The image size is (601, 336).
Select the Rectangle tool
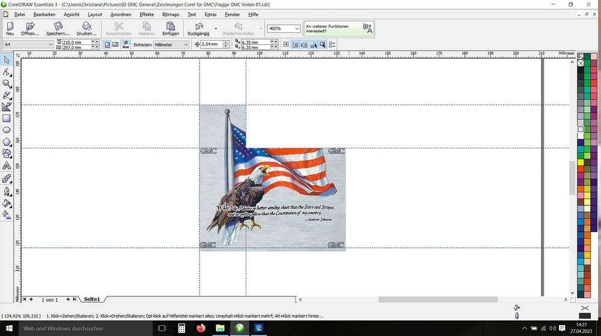7,118
